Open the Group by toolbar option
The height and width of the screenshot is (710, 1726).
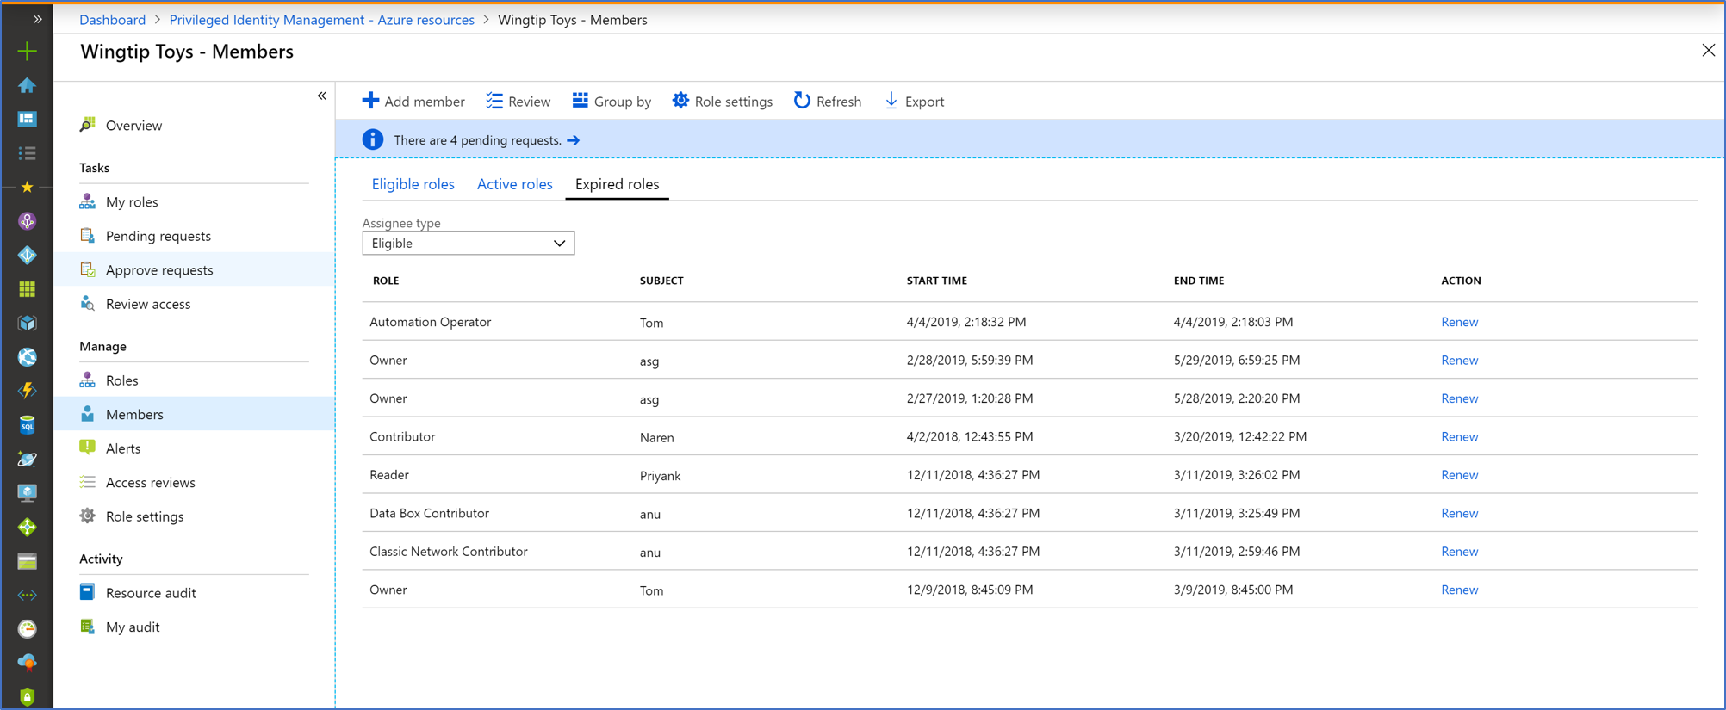click(612, 102)
